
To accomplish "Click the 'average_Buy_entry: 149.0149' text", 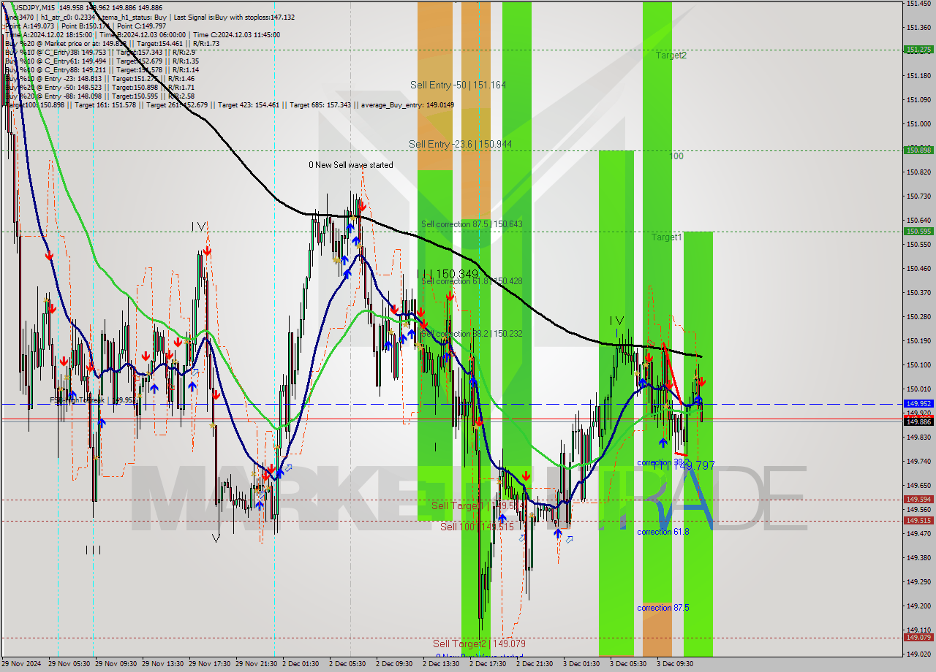I will (x=407, y=105).
